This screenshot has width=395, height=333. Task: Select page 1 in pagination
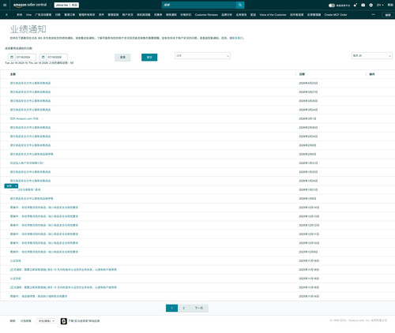(x=171, y=308)
